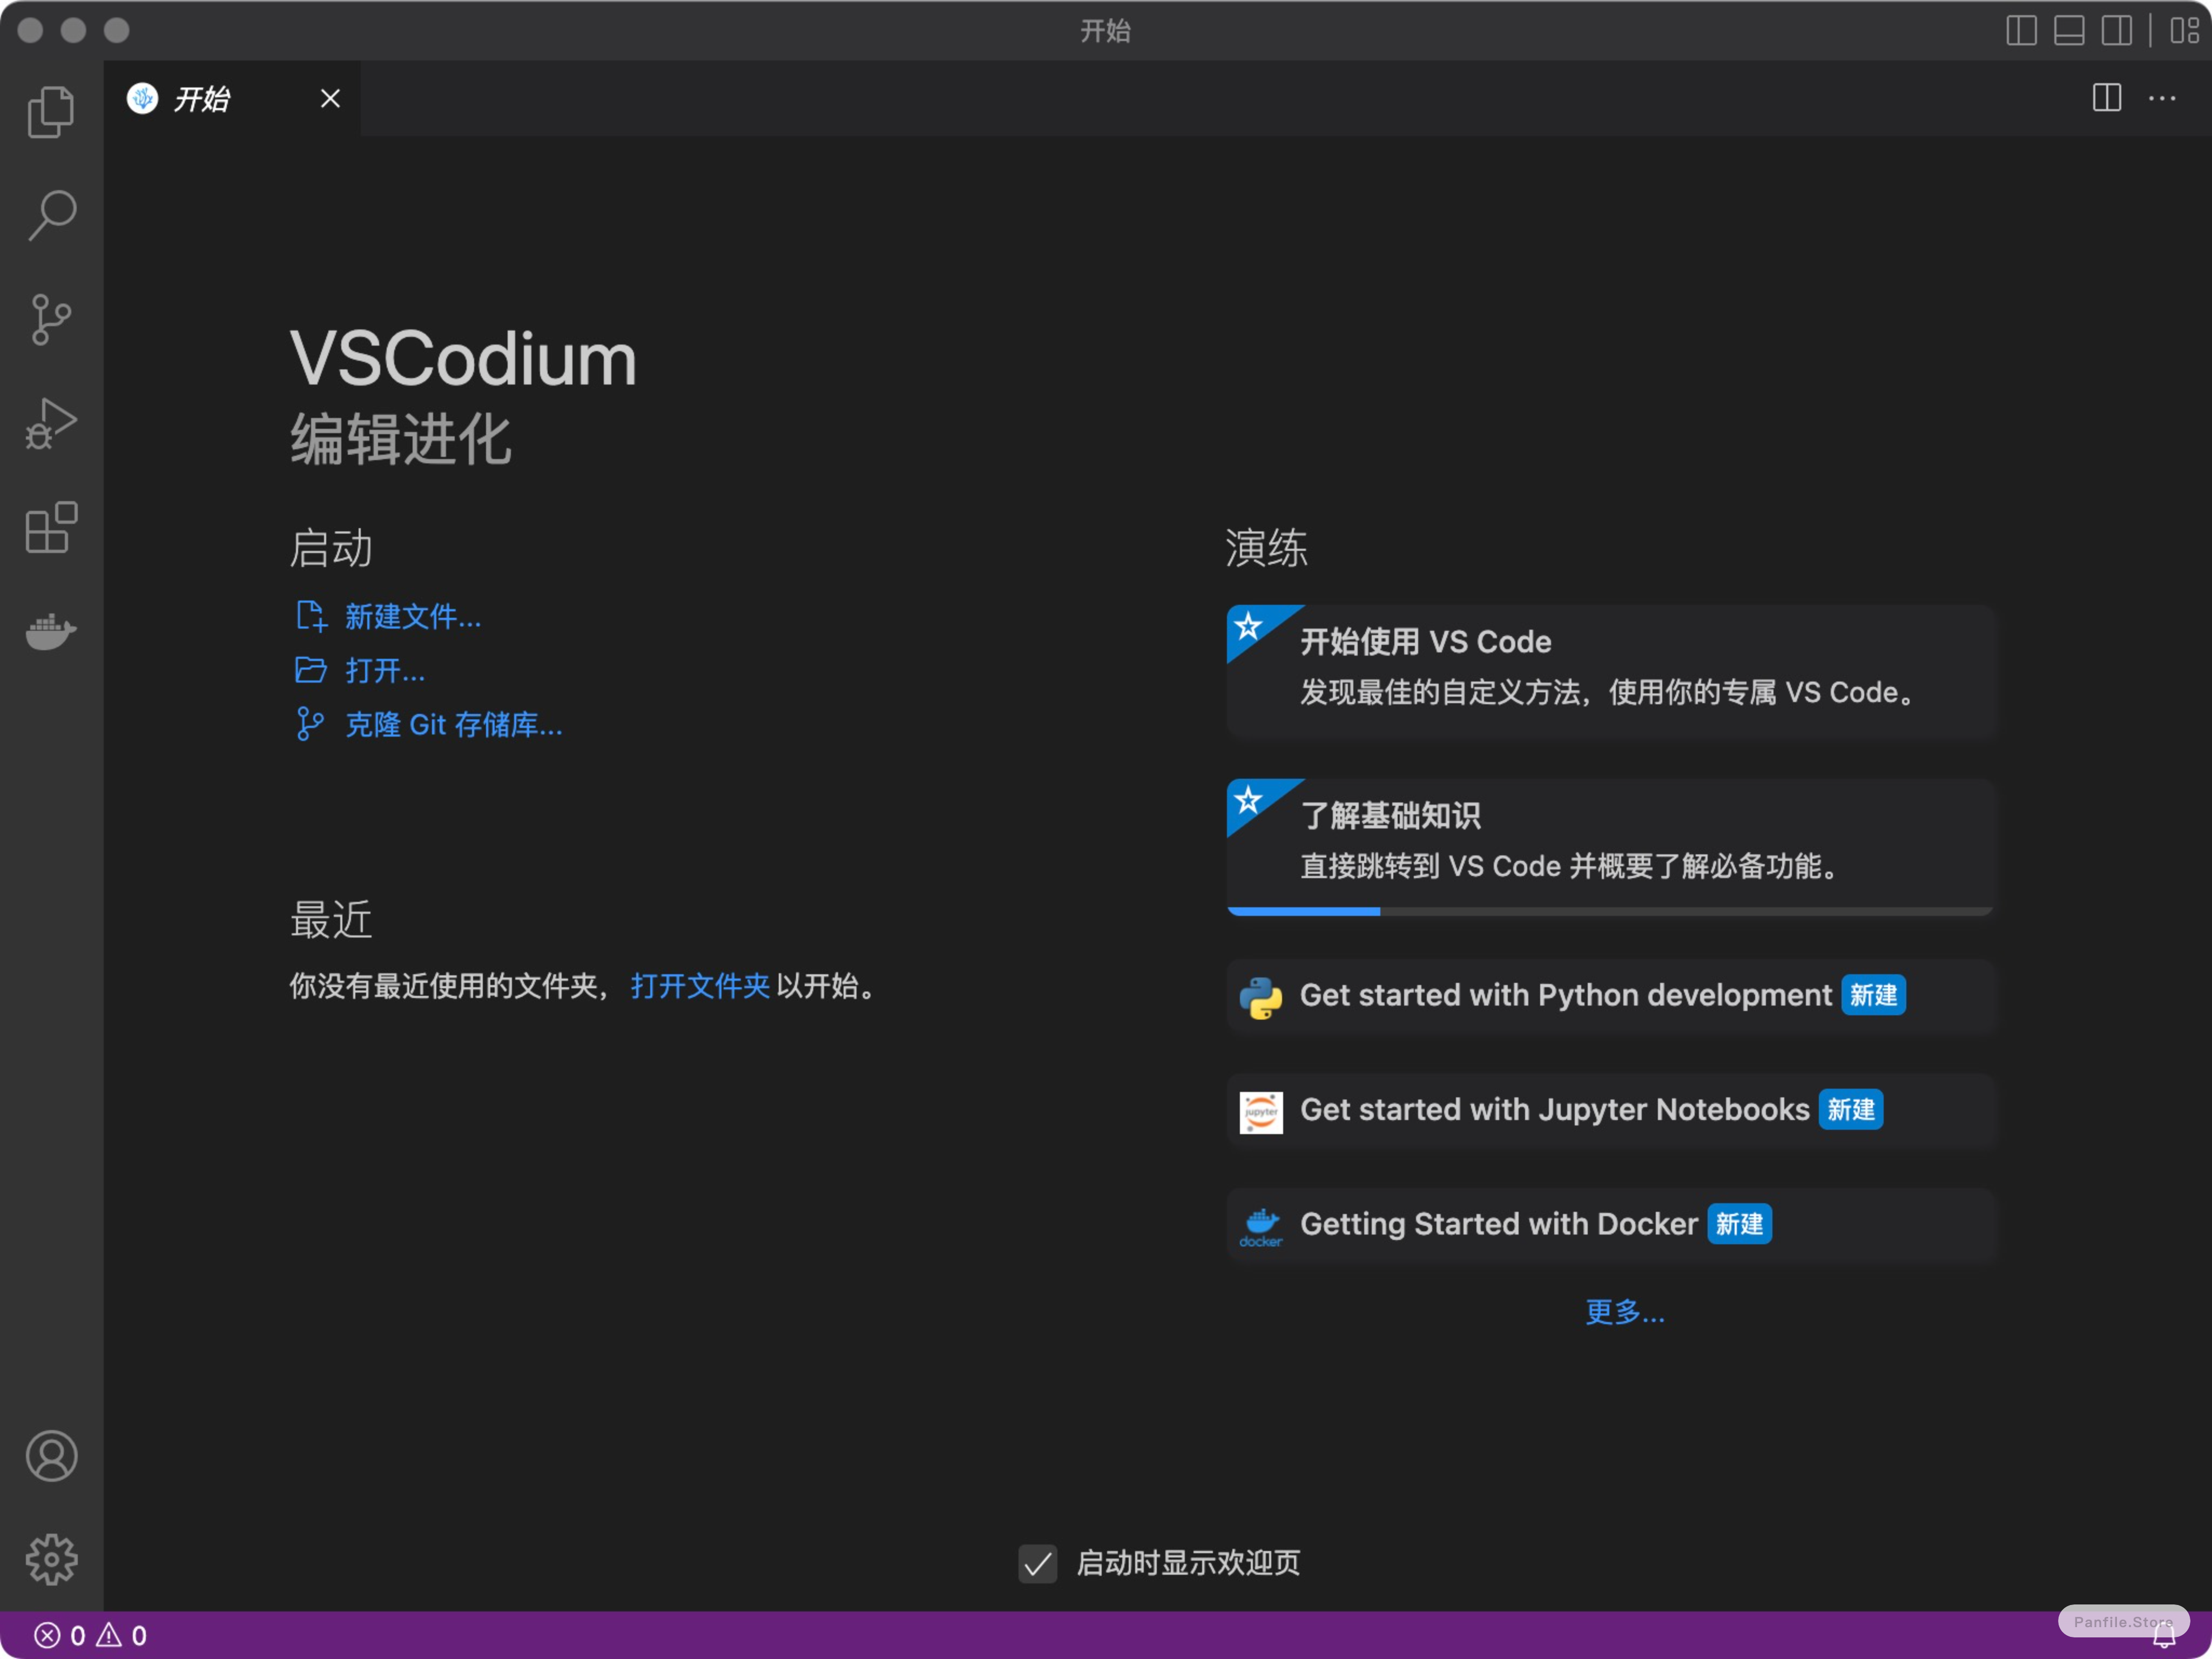Open the 了解基础知识 walkthrough
The height and width of the screenshot is (1659, 2212).
coord(1611,846)
